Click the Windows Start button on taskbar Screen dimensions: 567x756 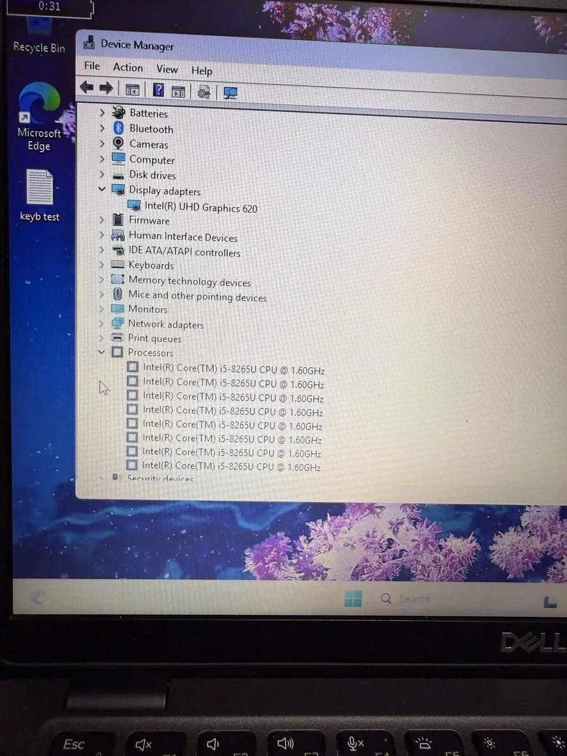[x=353, y=598]
